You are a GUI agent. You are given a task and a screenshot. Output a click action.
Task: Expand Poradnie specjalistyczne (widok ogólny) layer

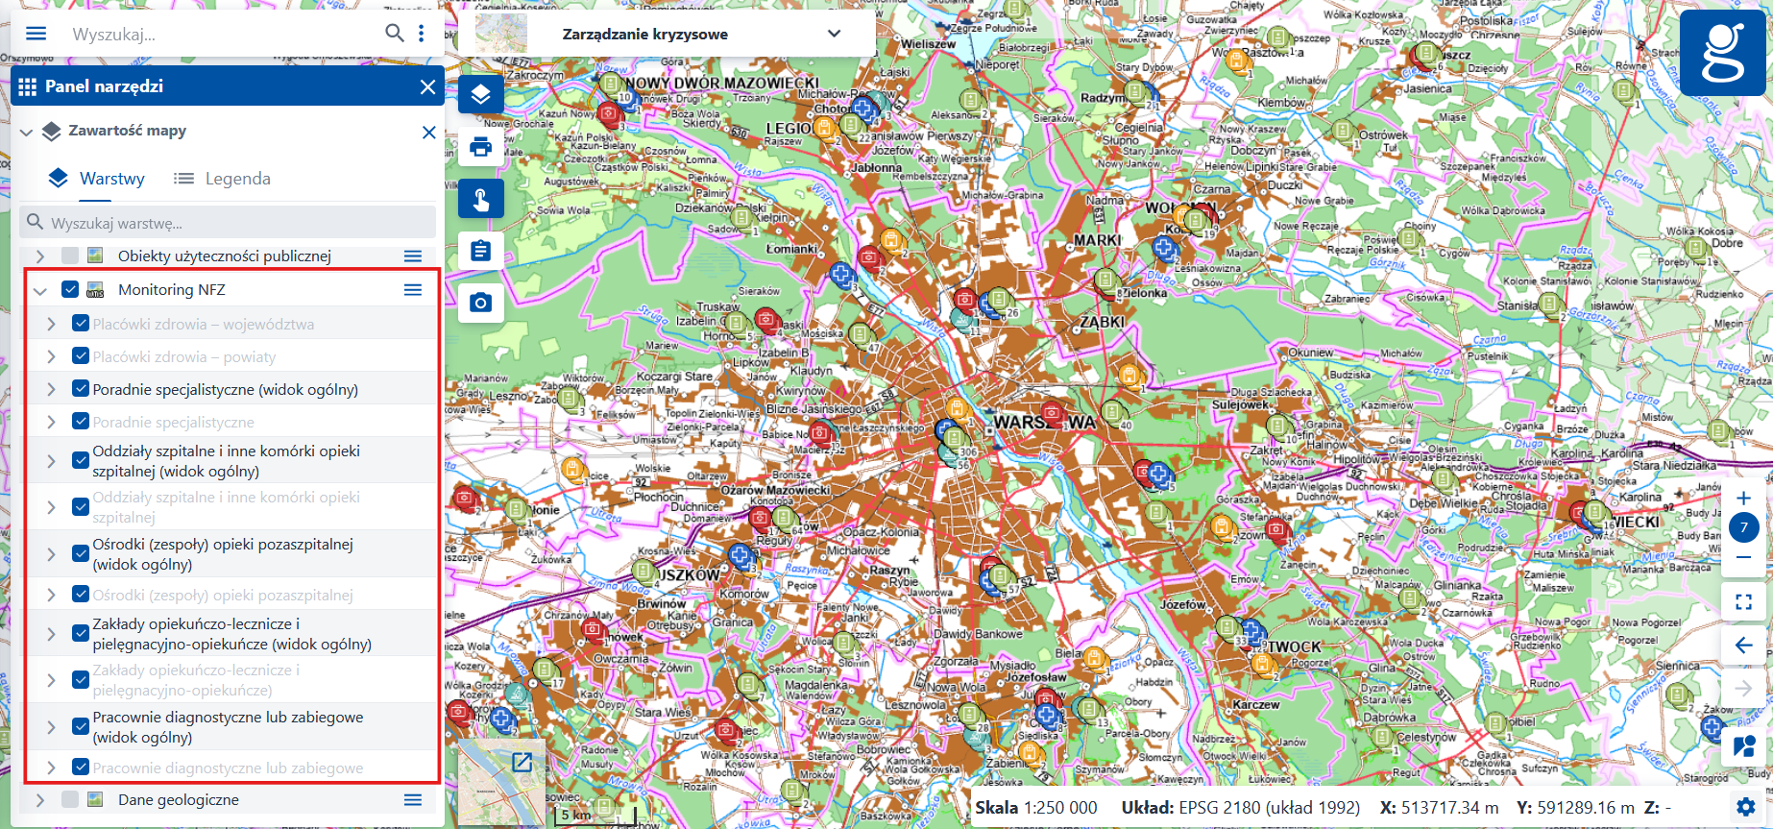51,389
